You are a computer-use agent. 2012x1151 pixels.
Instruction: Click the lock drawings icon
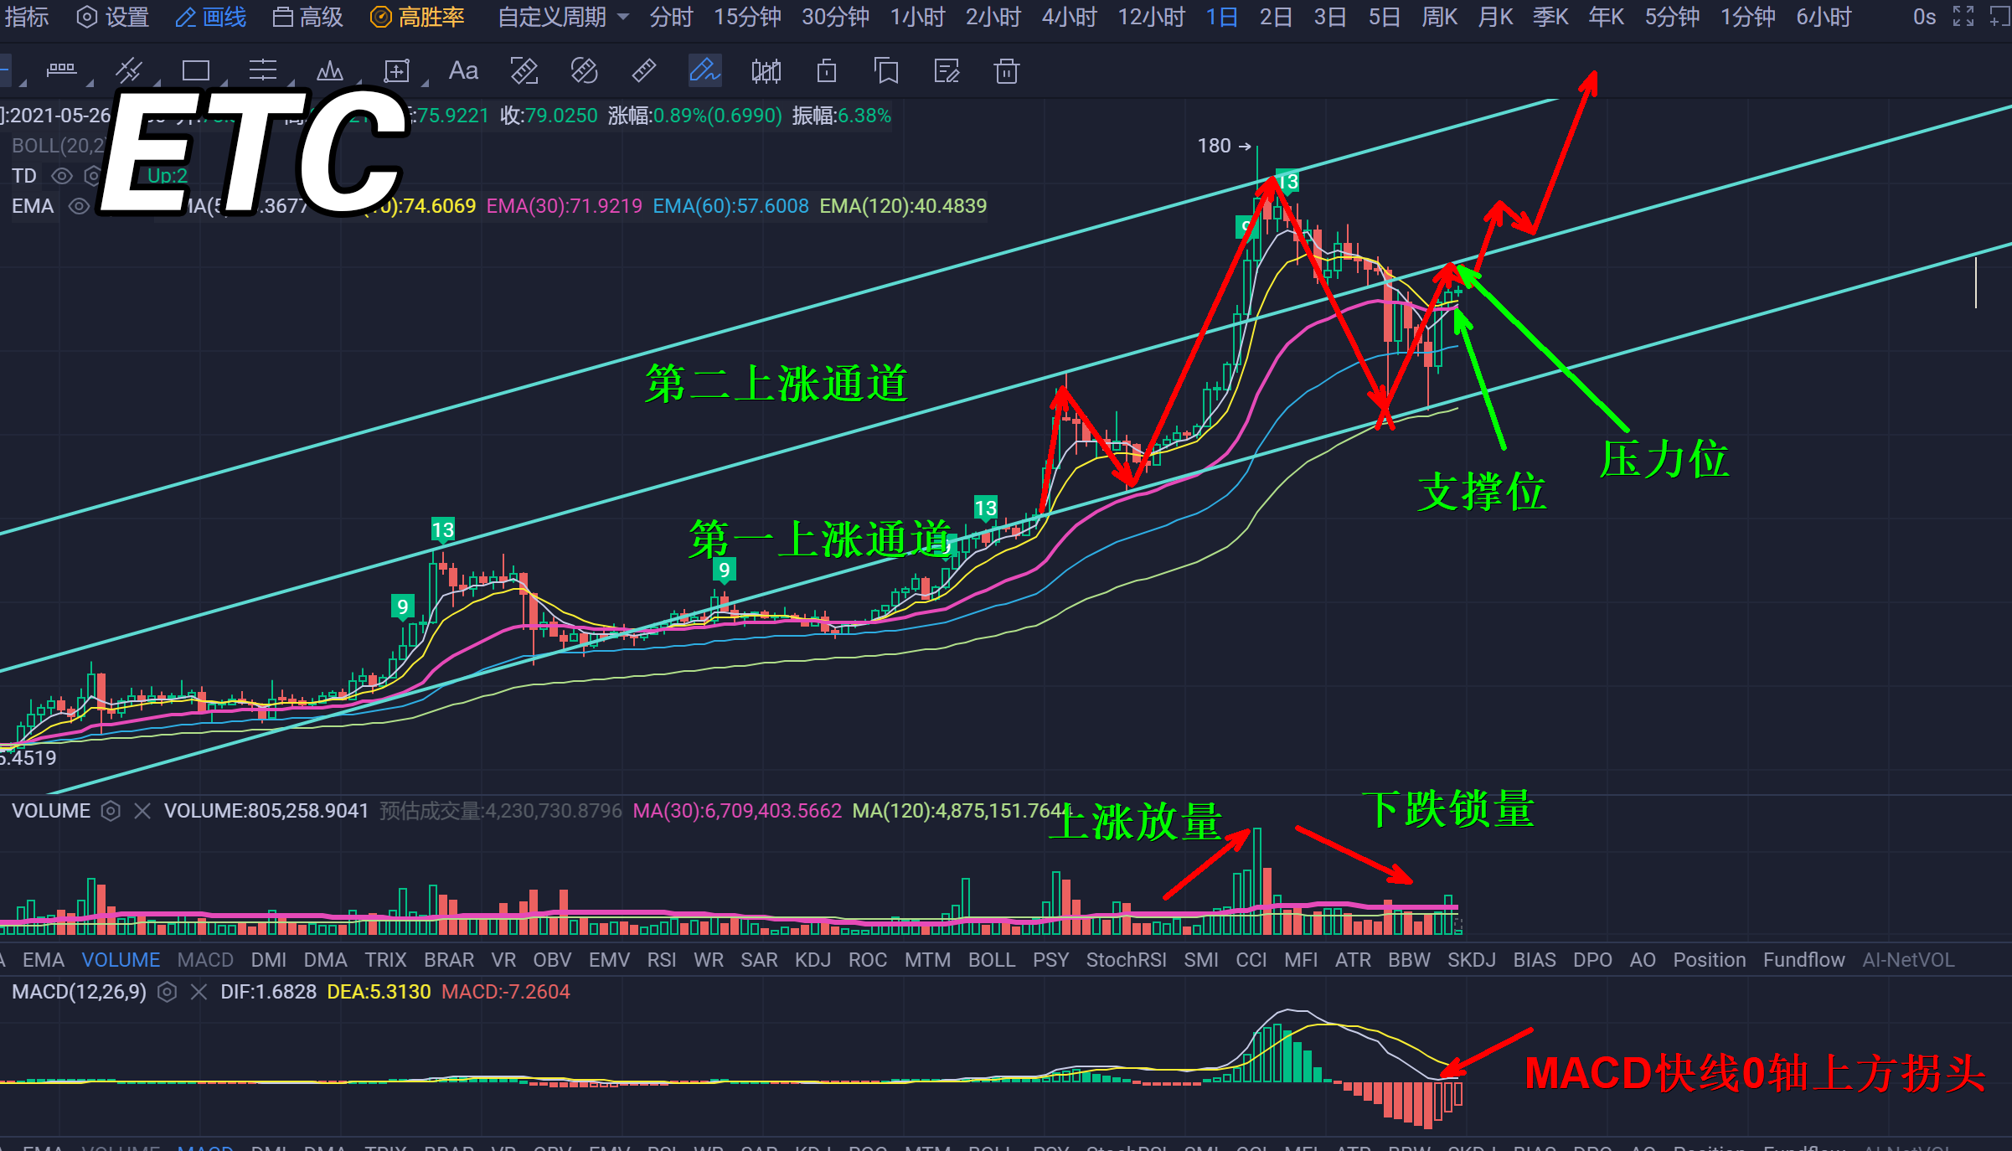(827, 70)
